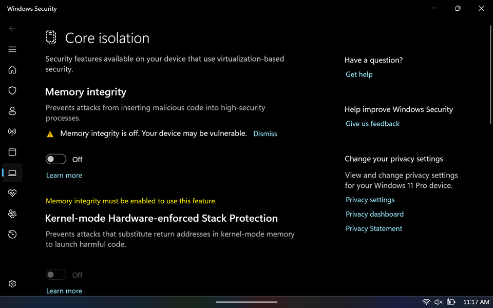The image size is (493, 308).
Task: Open Family options icon
Action: tap(12, 214)
